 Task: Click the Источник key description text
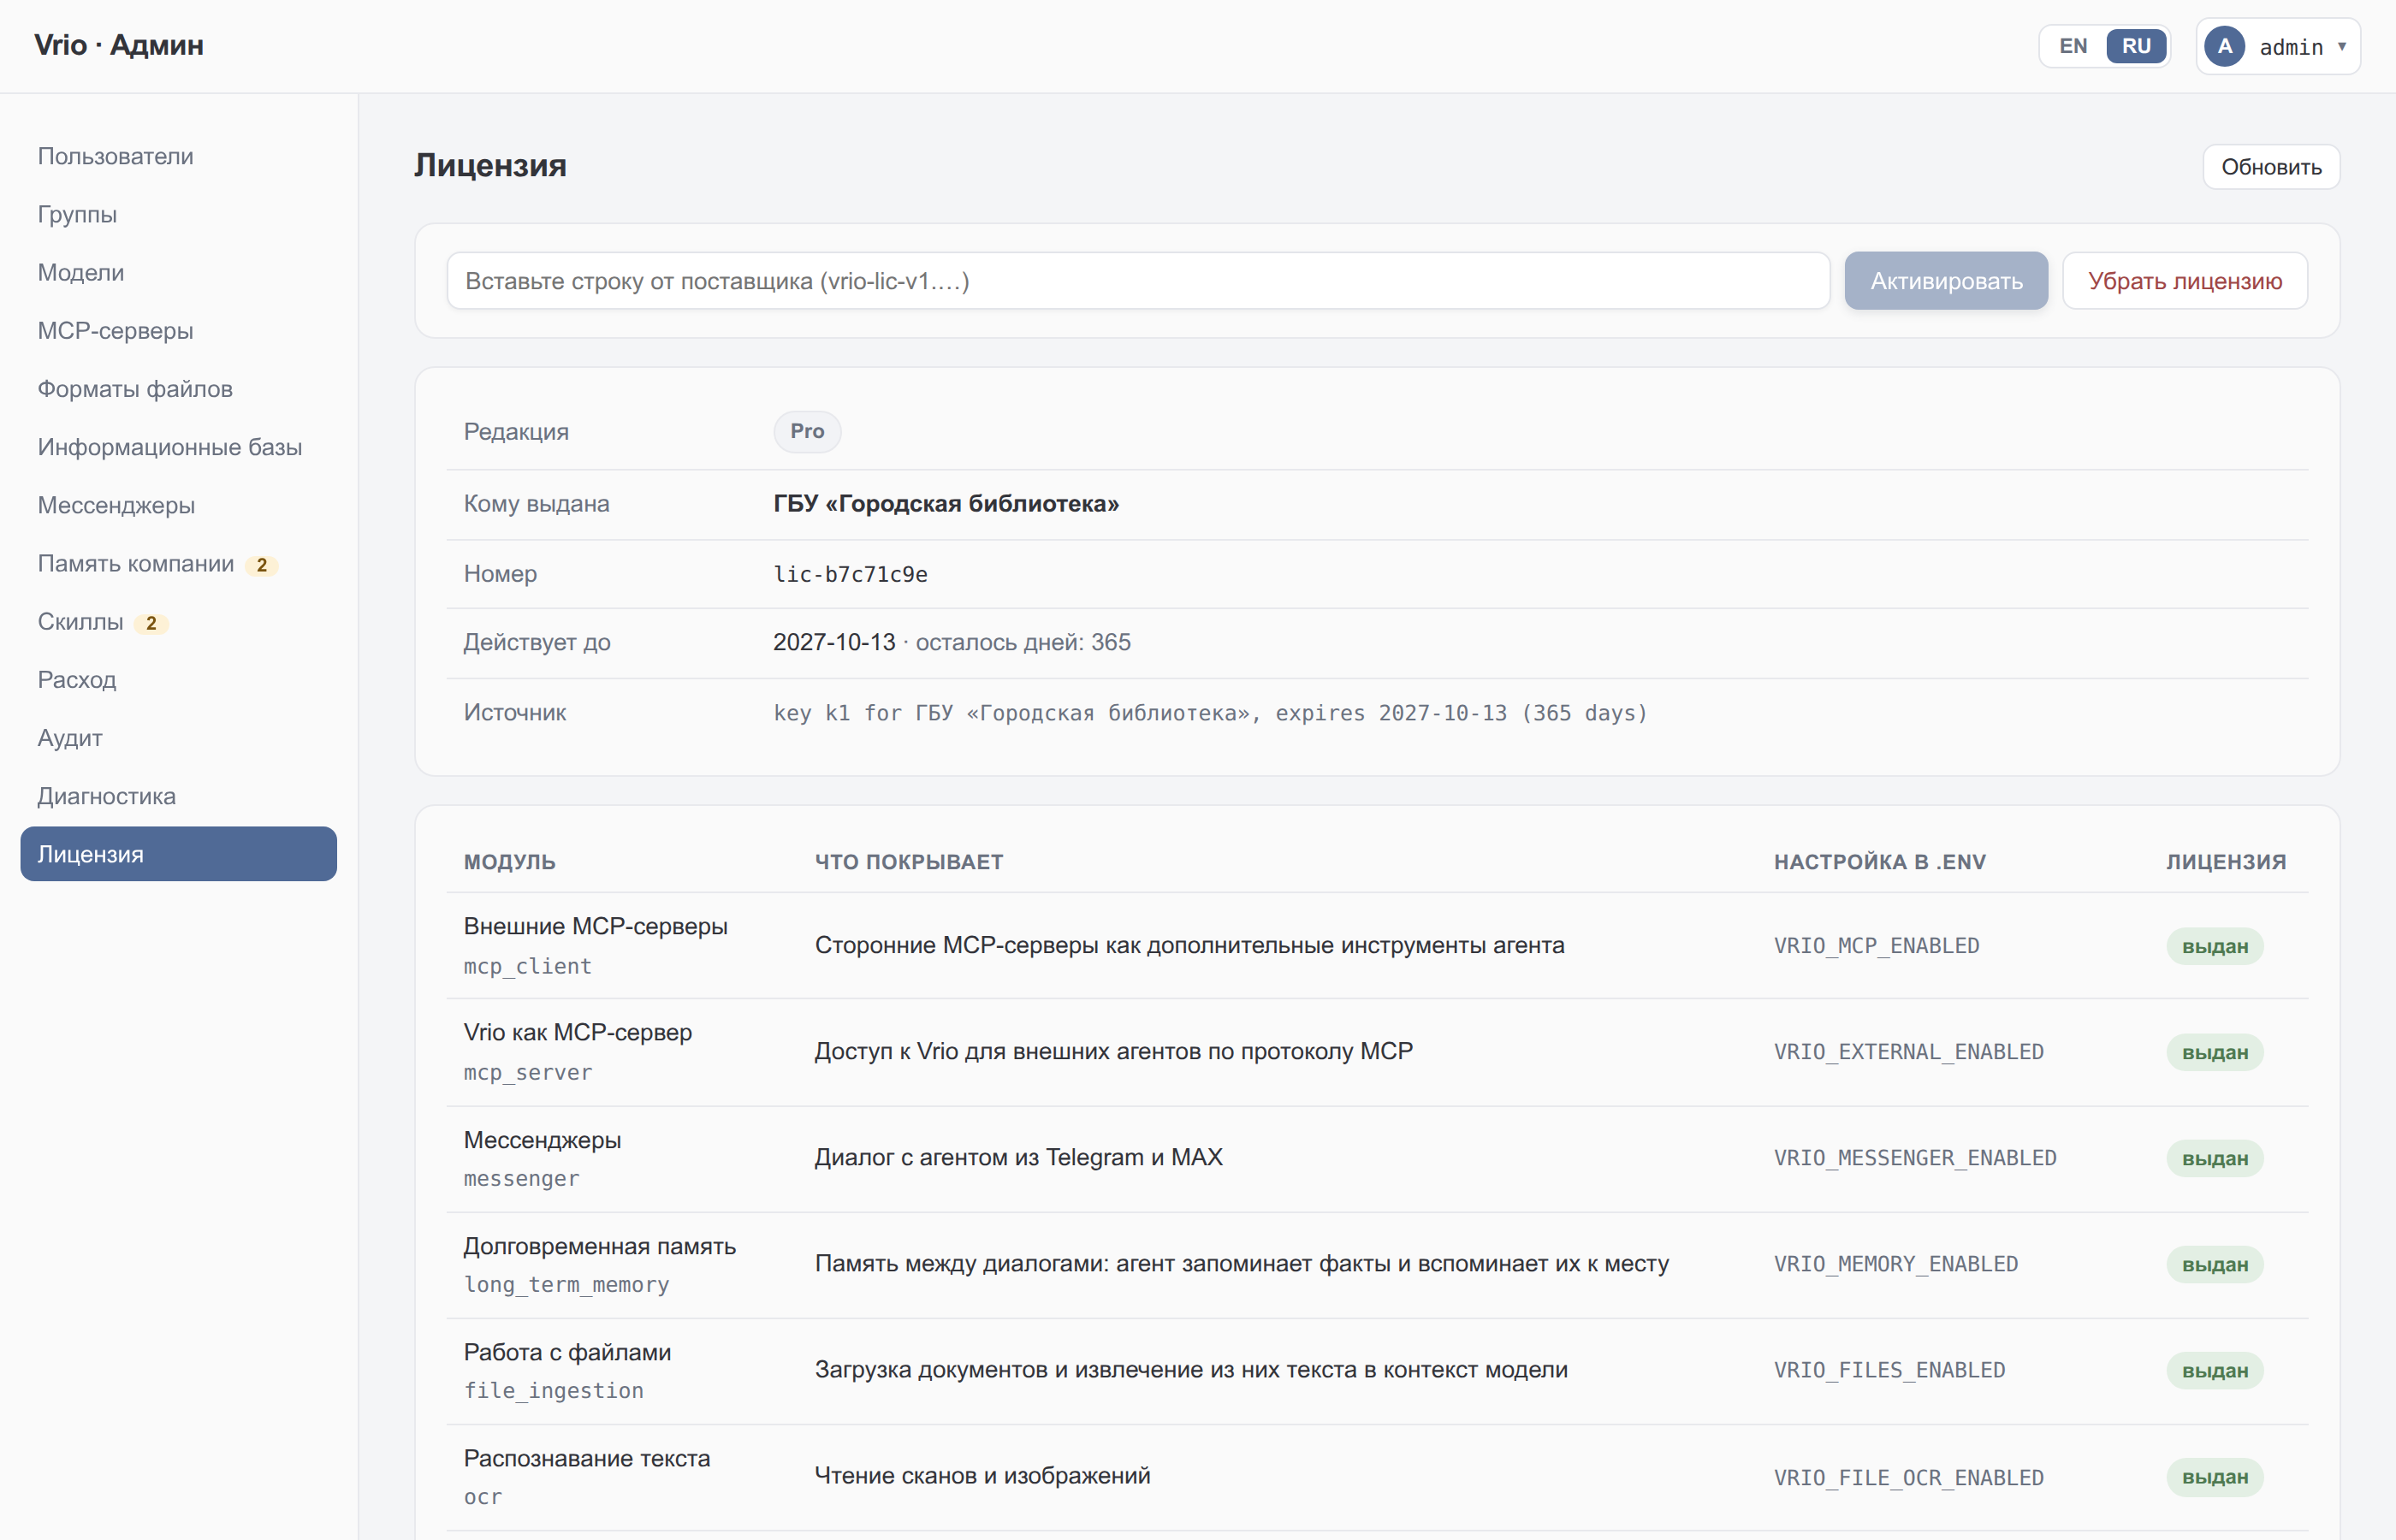click(x=1210, y=713)
